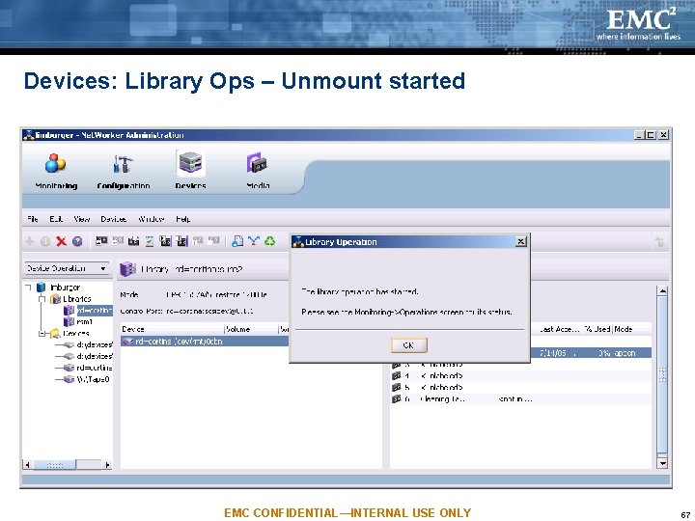Click the document with lock toolbar icon
The width and height of the screenshot is (695, 521).
(x=237, y=241)
